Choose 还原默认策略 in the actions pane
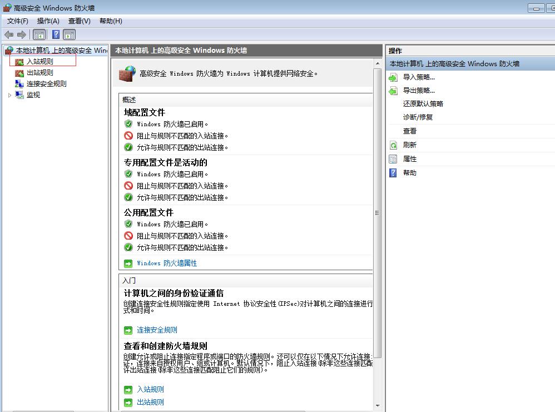Screen dimensions: 555x412 point(423,104)
